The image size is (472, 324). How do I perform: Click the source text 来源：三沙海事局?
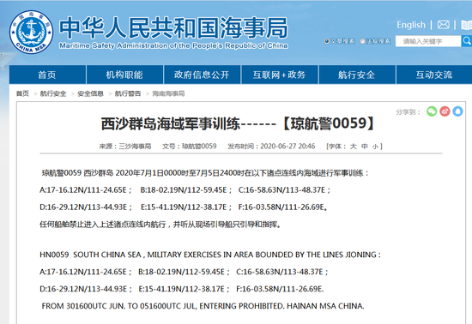(125, 147)
